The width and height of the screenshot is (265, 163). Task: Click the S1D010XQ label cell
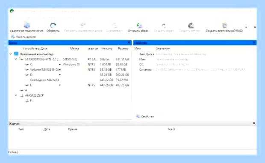click(x=70, y=59)
